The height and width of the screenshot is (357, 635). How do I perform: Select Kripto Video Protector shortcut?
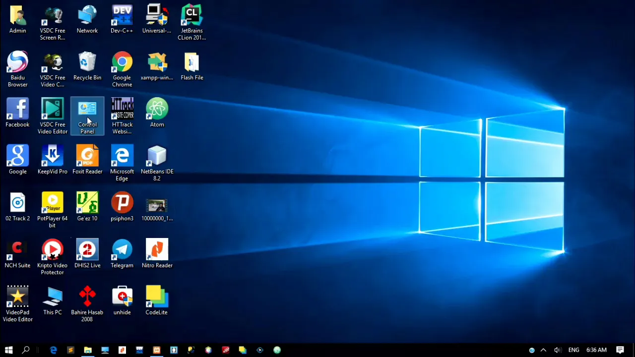pos(52,257)
